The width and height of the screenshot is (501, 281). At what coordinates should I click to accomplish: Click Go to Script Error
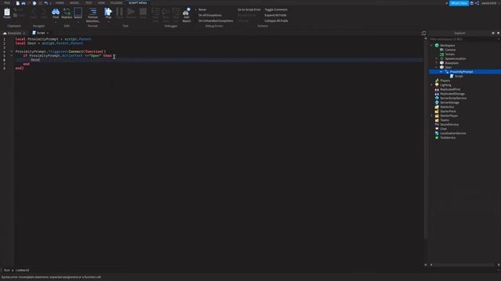249,10
